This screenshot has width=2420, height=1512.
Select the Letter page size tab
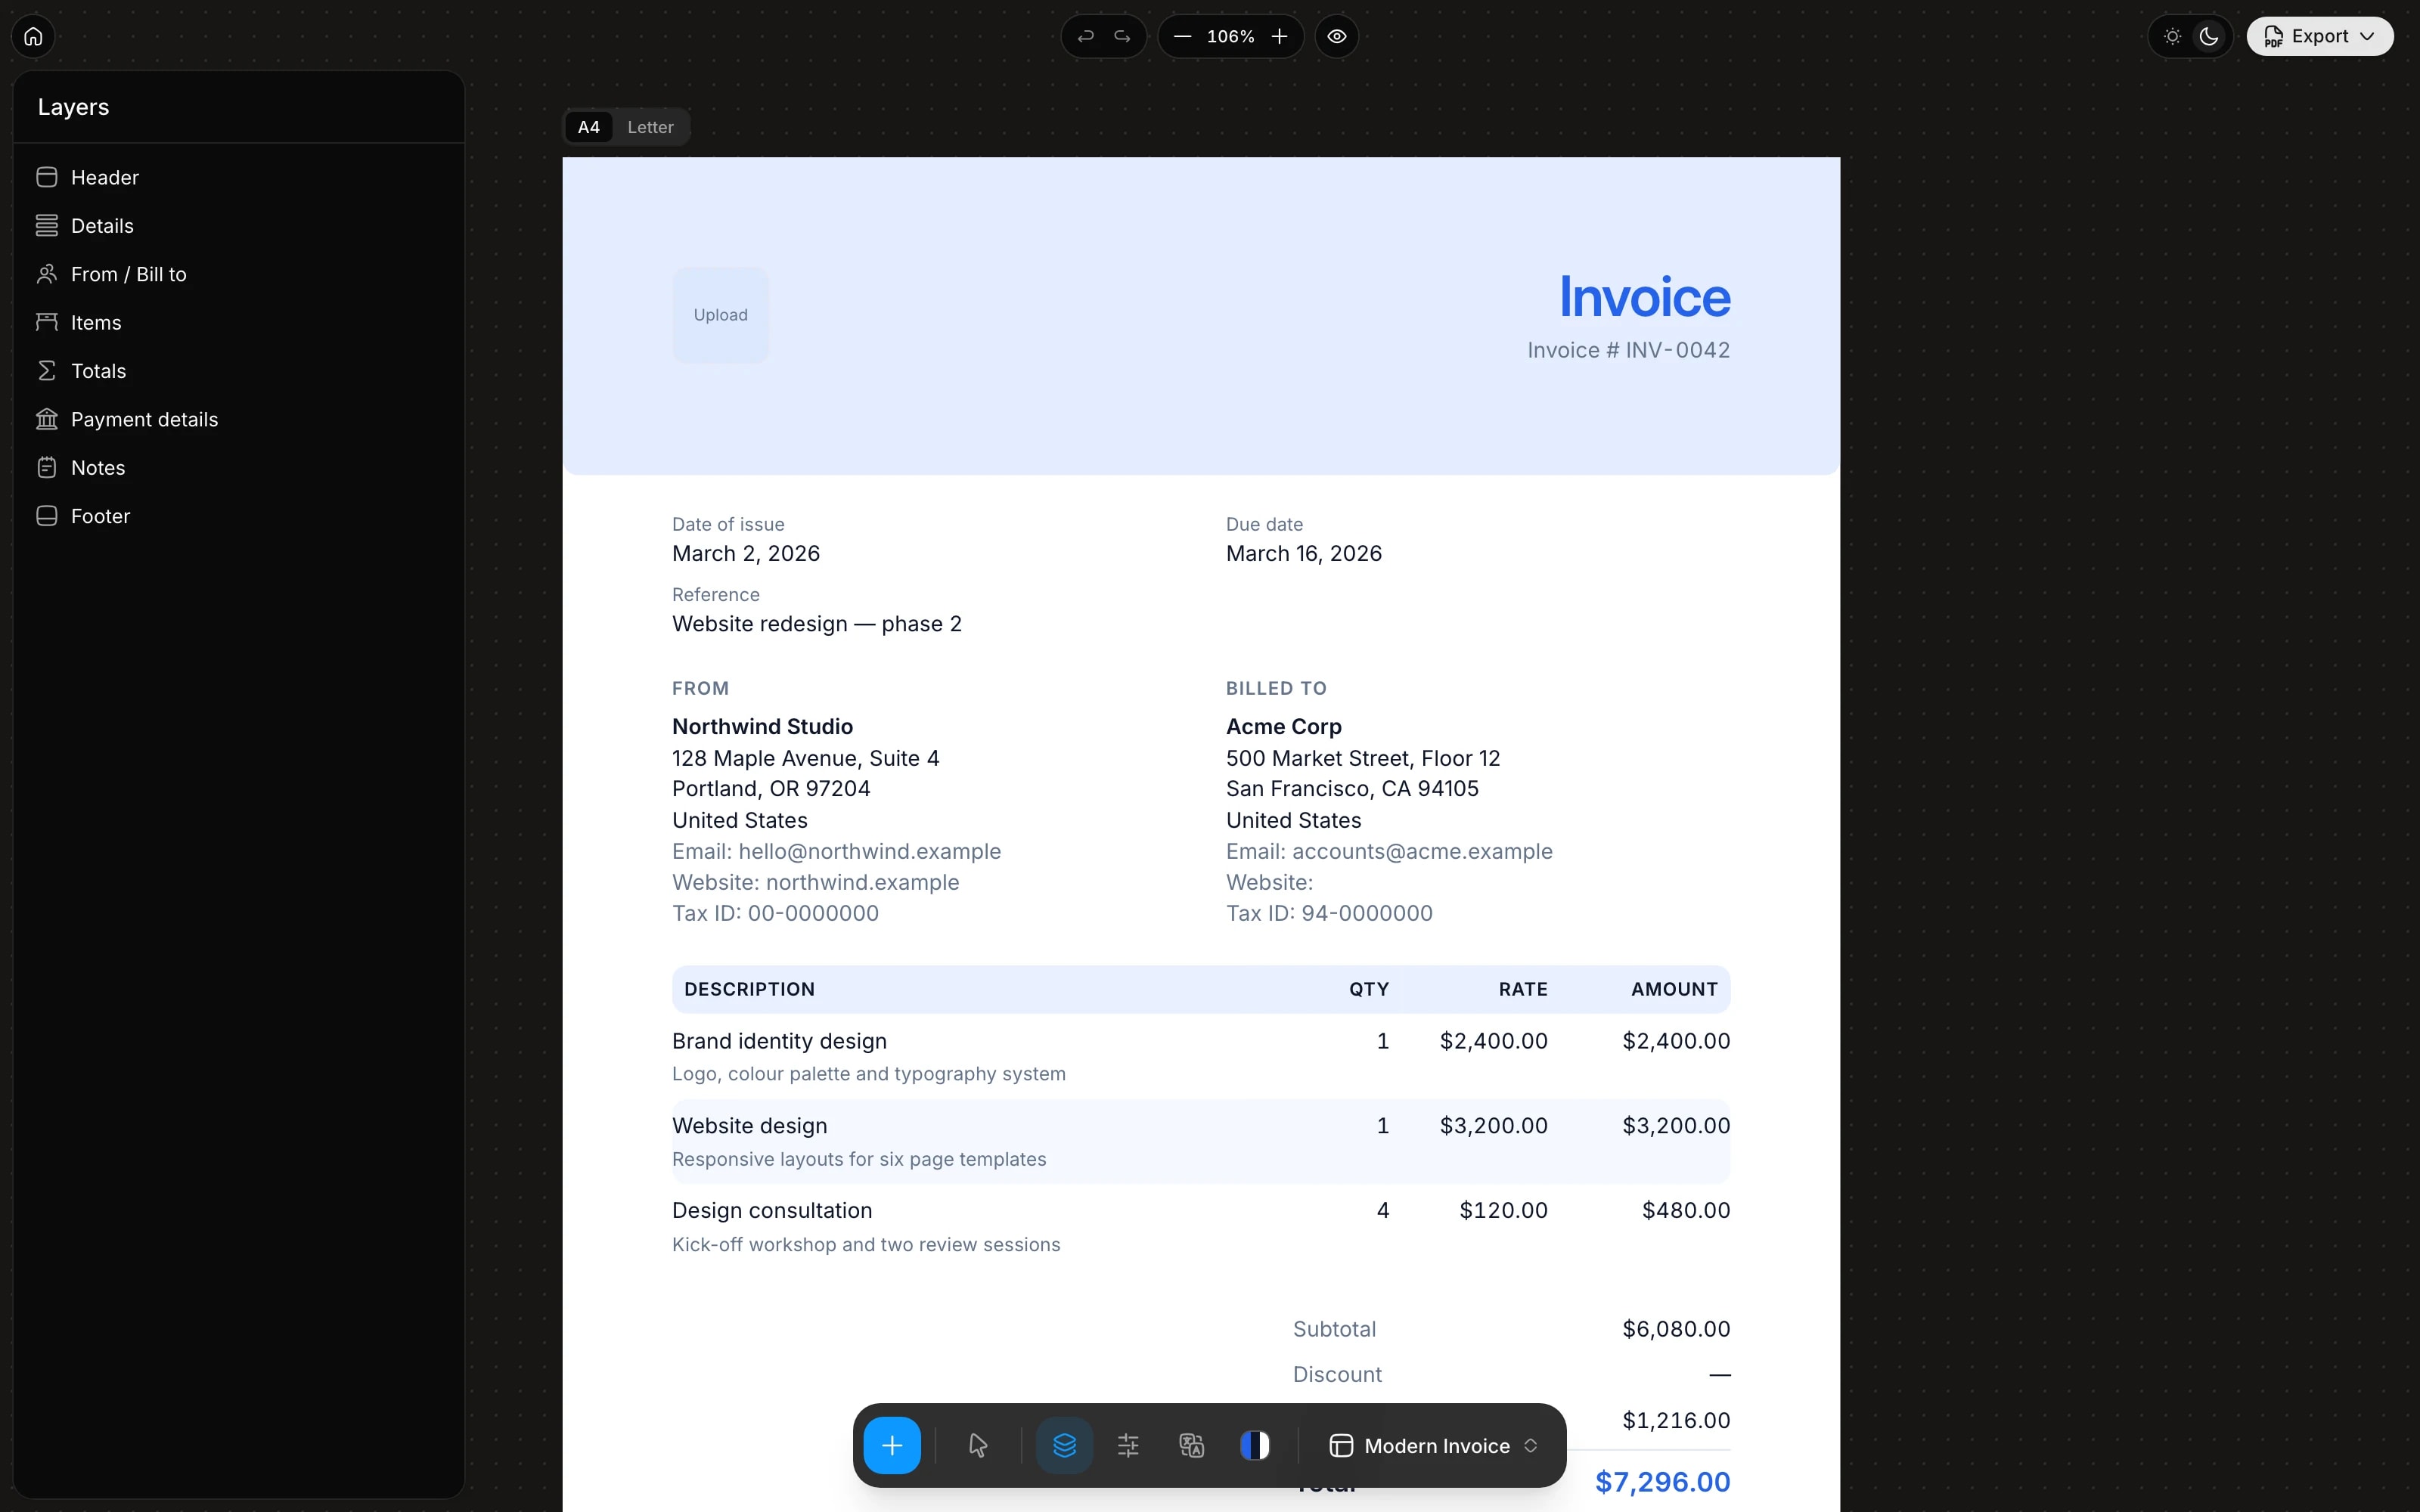[650, 127]
